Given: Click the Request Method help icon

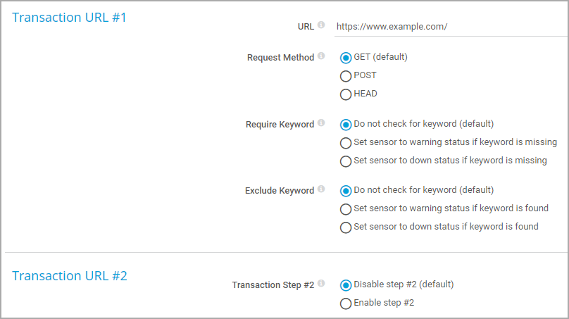Looking at the screenshot, I should (321, 56).
